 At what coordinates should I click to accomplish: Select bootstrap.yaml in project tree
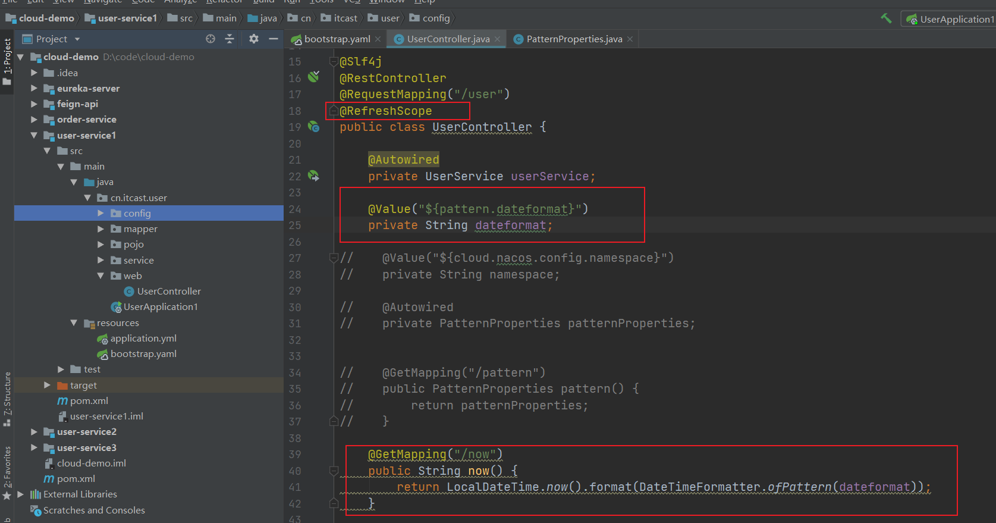(143, 353)
